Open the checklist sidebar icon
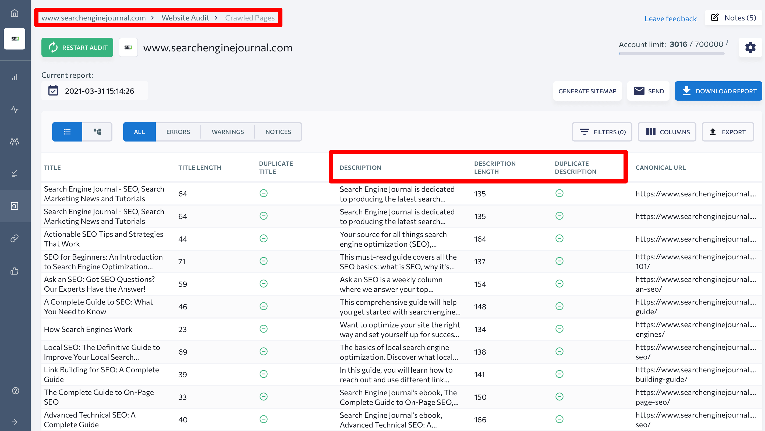This screenshot has width=765, height=431. [x=15, y=174]
